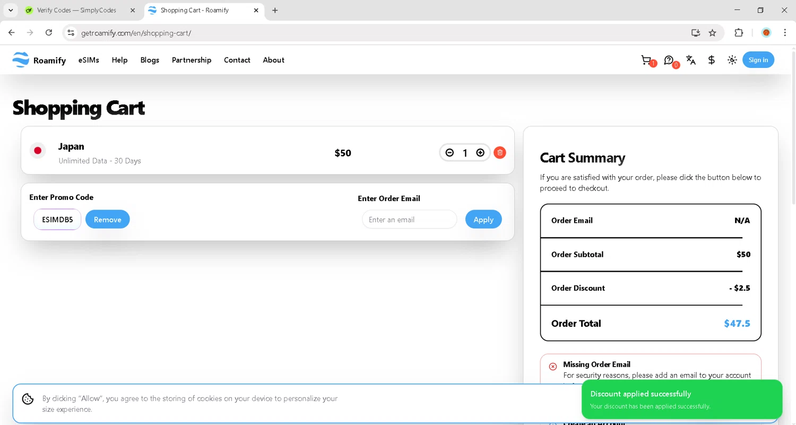Click the Sign in button

coord(758,60)
